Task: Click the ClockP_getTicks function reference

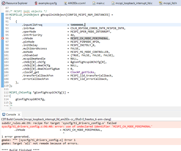Action: pyautogui.click(x=82, y=72)
